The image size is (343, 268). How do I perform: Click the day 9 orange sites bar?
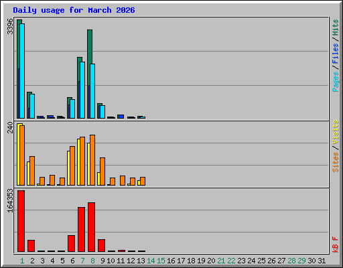click(102, 172)
